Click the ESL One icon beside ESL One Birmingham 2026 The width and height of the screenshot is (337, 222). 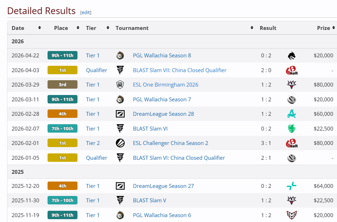point(120,85)
